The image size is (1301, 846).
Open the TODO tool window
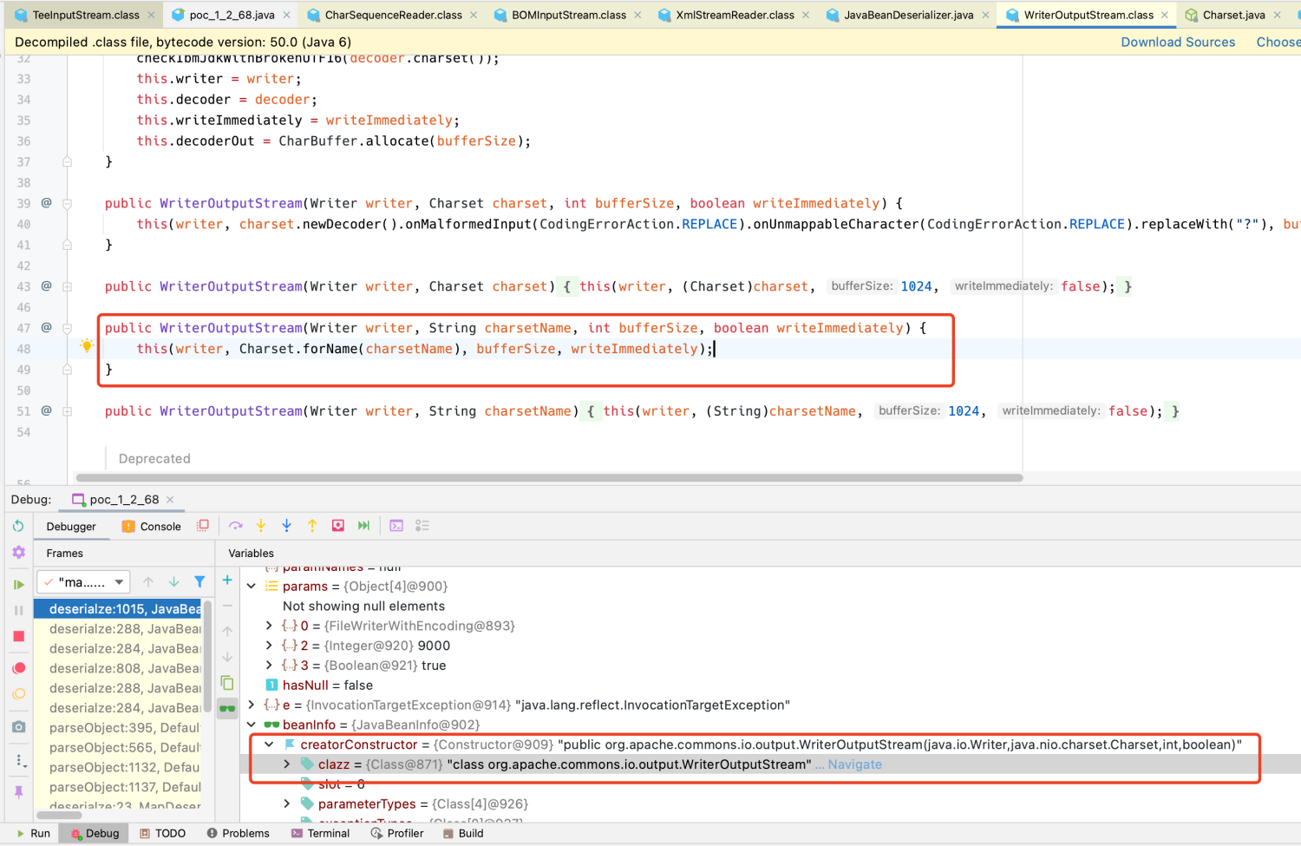click(163, 833)
